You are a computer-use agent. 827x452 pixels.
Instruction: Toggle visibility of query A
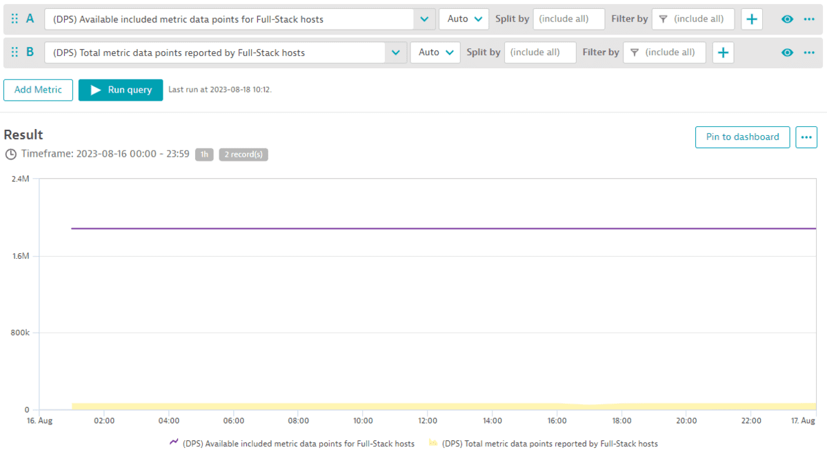pyautogui.click(x=787, y=19)
